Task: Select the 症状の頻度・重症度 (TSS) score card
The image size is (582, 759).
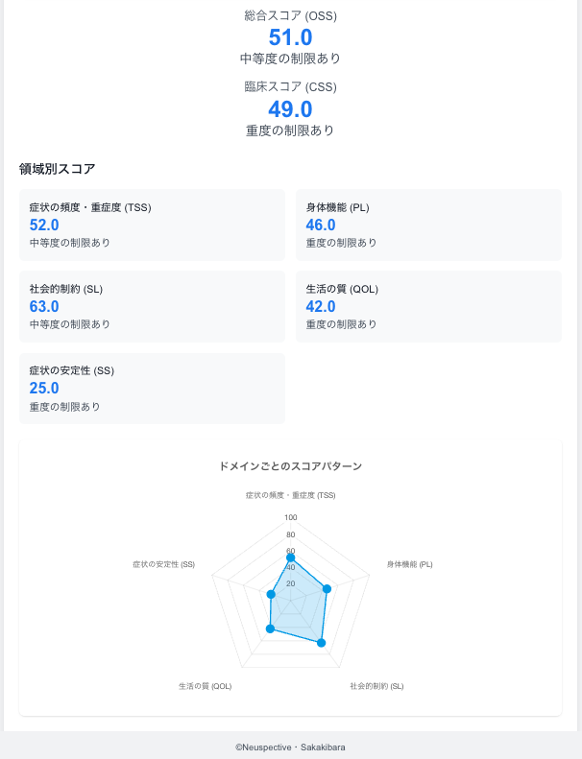Action: (152, 225)
